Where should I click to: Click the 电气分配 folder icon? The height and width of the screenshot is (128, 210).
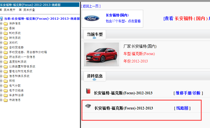click(6, 86)
